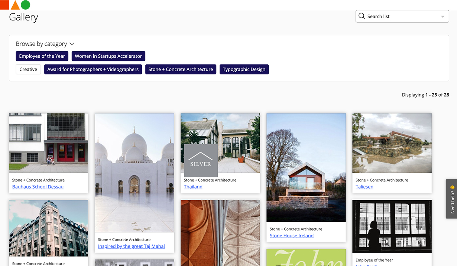Collapse the Browse by category chevron

pyautogui.click(x=72, y=44)
